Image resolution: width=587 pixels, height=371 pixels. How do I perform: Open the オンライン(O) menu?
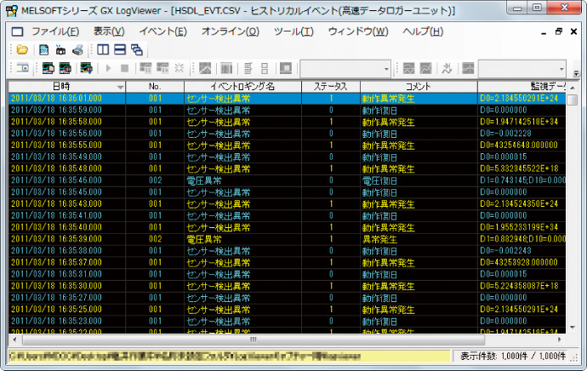point(231,31)
